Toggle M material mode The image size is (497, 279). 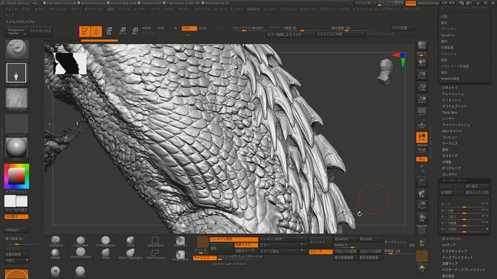(x=175, y=28)
